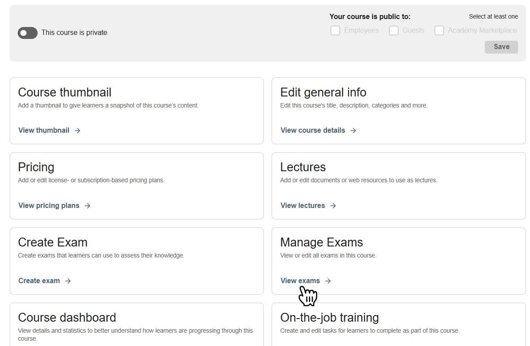530x346 pixels.
Task: Open the View lectures link
Action: (303, 206)
